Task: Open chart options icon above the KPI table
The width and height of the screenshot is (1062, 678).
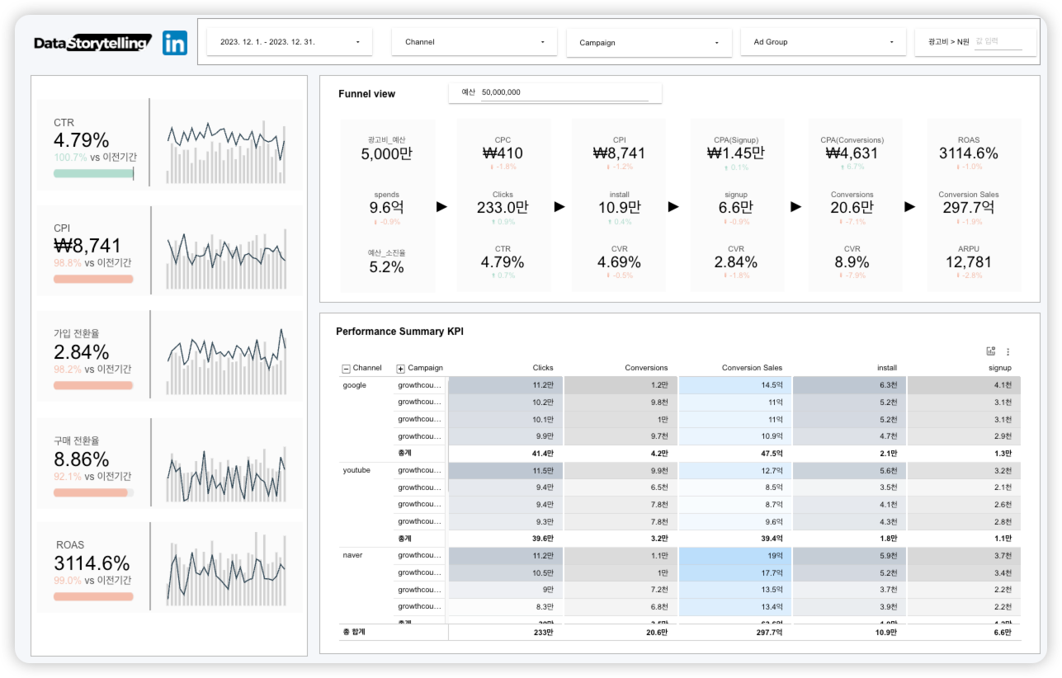Action: pyautogui.click(x=991, y=351)
